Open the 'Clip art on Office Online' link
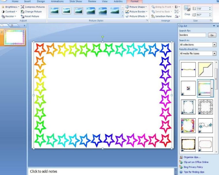This screenshot has width=219, height=175. click(x=196, y=162)
